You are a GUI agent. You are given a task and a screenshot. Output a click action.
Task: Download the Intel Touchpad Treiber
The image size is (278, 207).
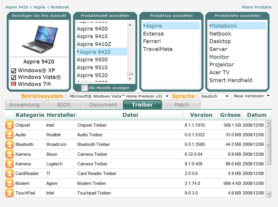(x=9, y=193)
